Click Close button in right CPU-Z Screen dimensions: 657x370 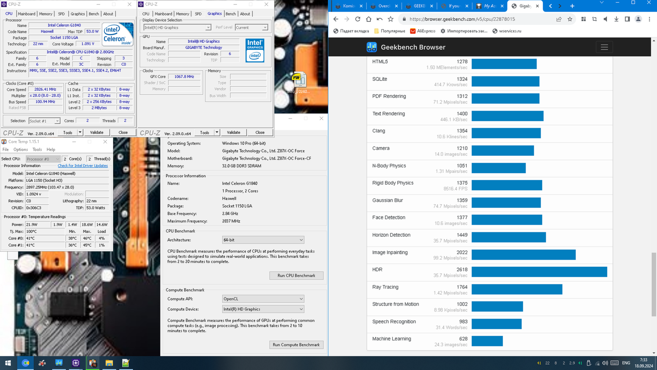[260, 132]
